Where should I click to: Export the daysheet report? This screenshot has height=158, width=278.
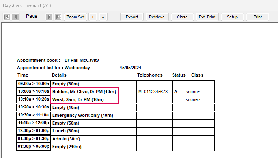132,17
